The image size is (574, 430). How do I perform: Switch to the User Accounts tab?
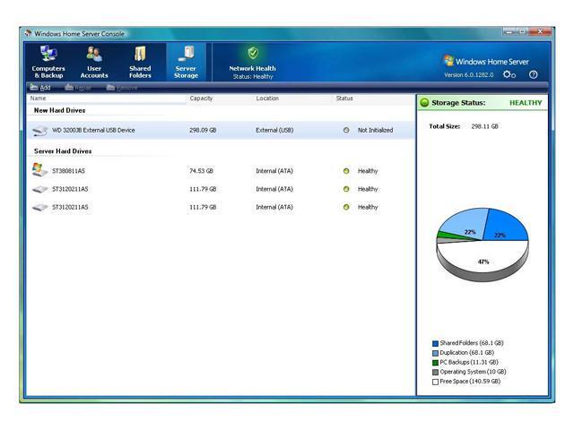(x=94, y=62)
